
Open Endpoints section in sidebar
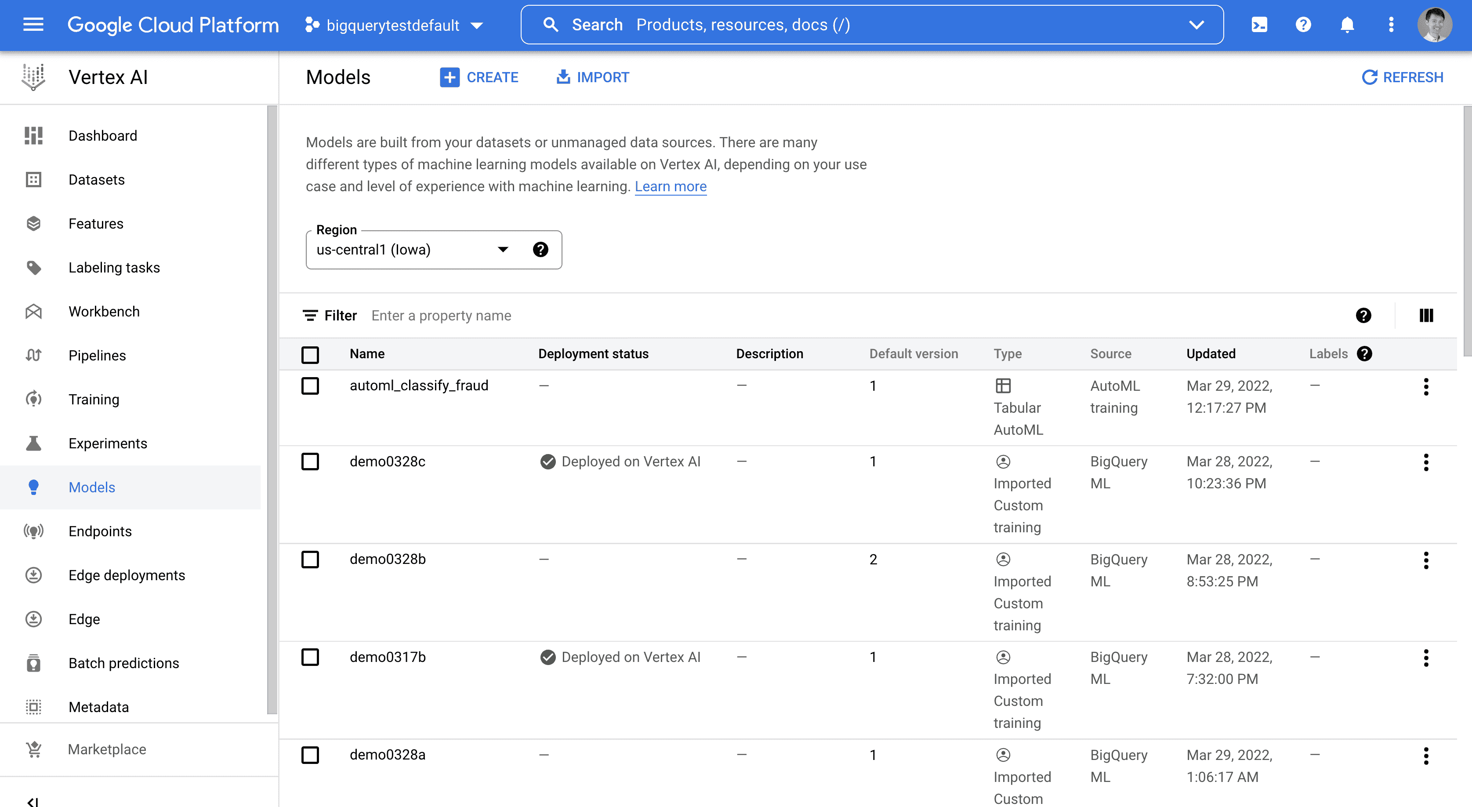coord(99,531)
